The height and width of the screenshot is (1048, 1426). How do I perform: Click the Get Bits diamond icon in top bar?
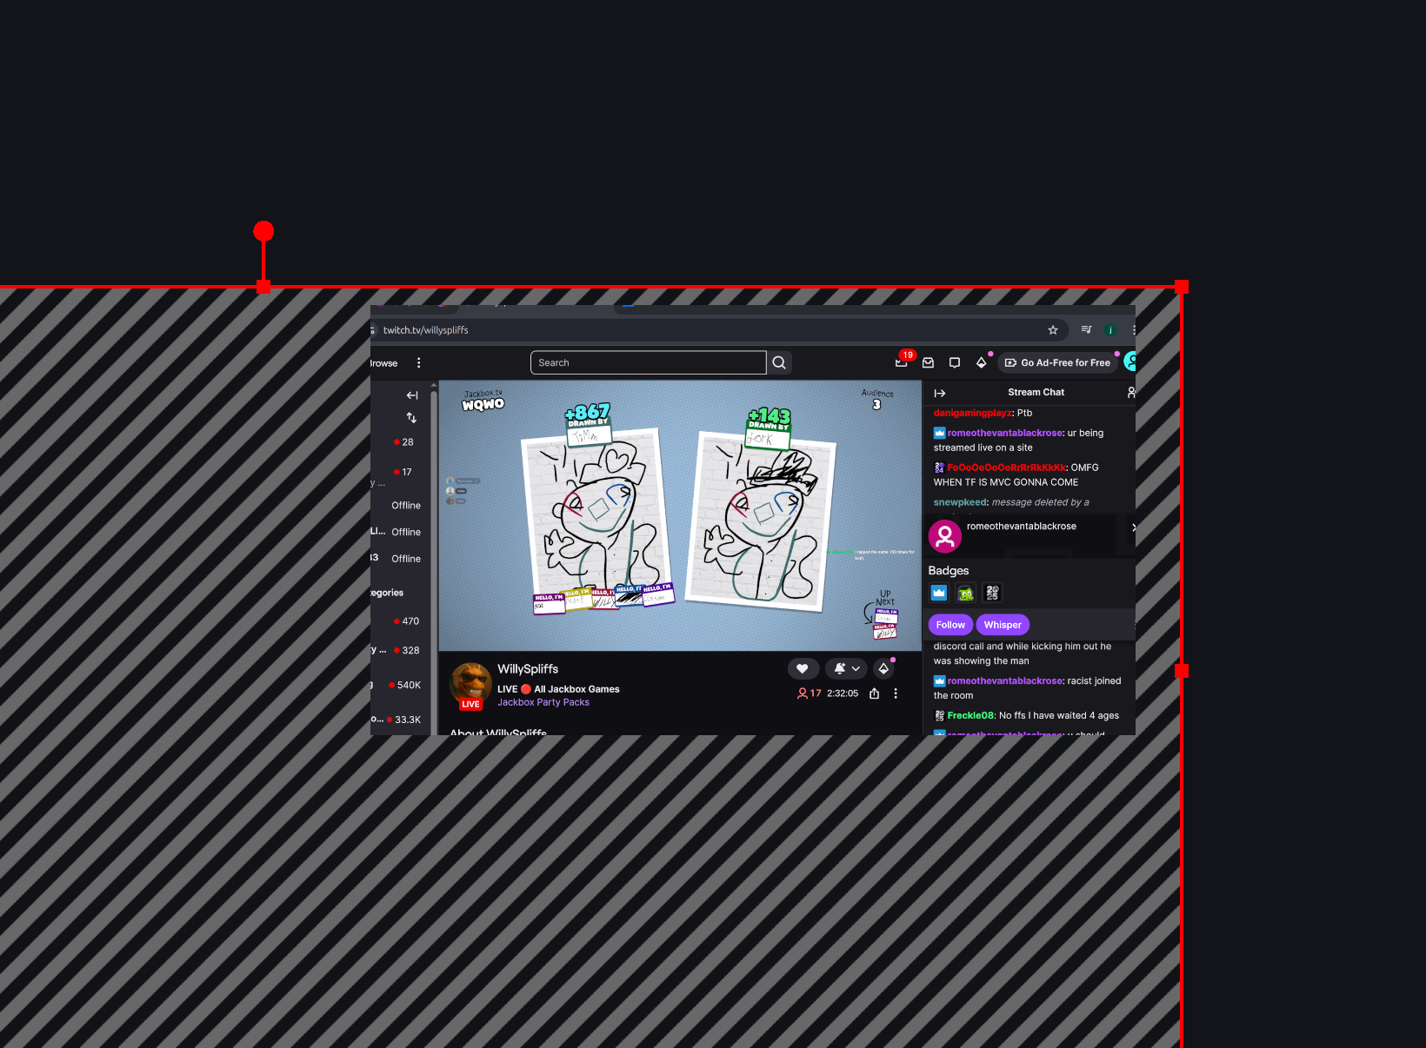[x=982, y=362]
